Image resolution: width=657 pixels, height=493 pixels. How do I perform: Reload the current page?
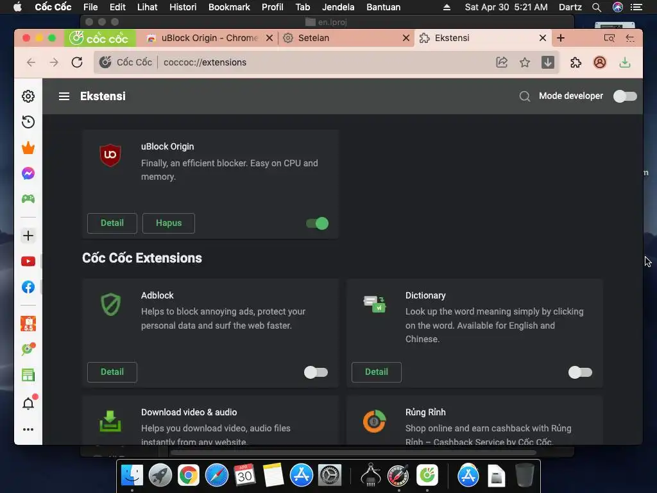point(77,62)
